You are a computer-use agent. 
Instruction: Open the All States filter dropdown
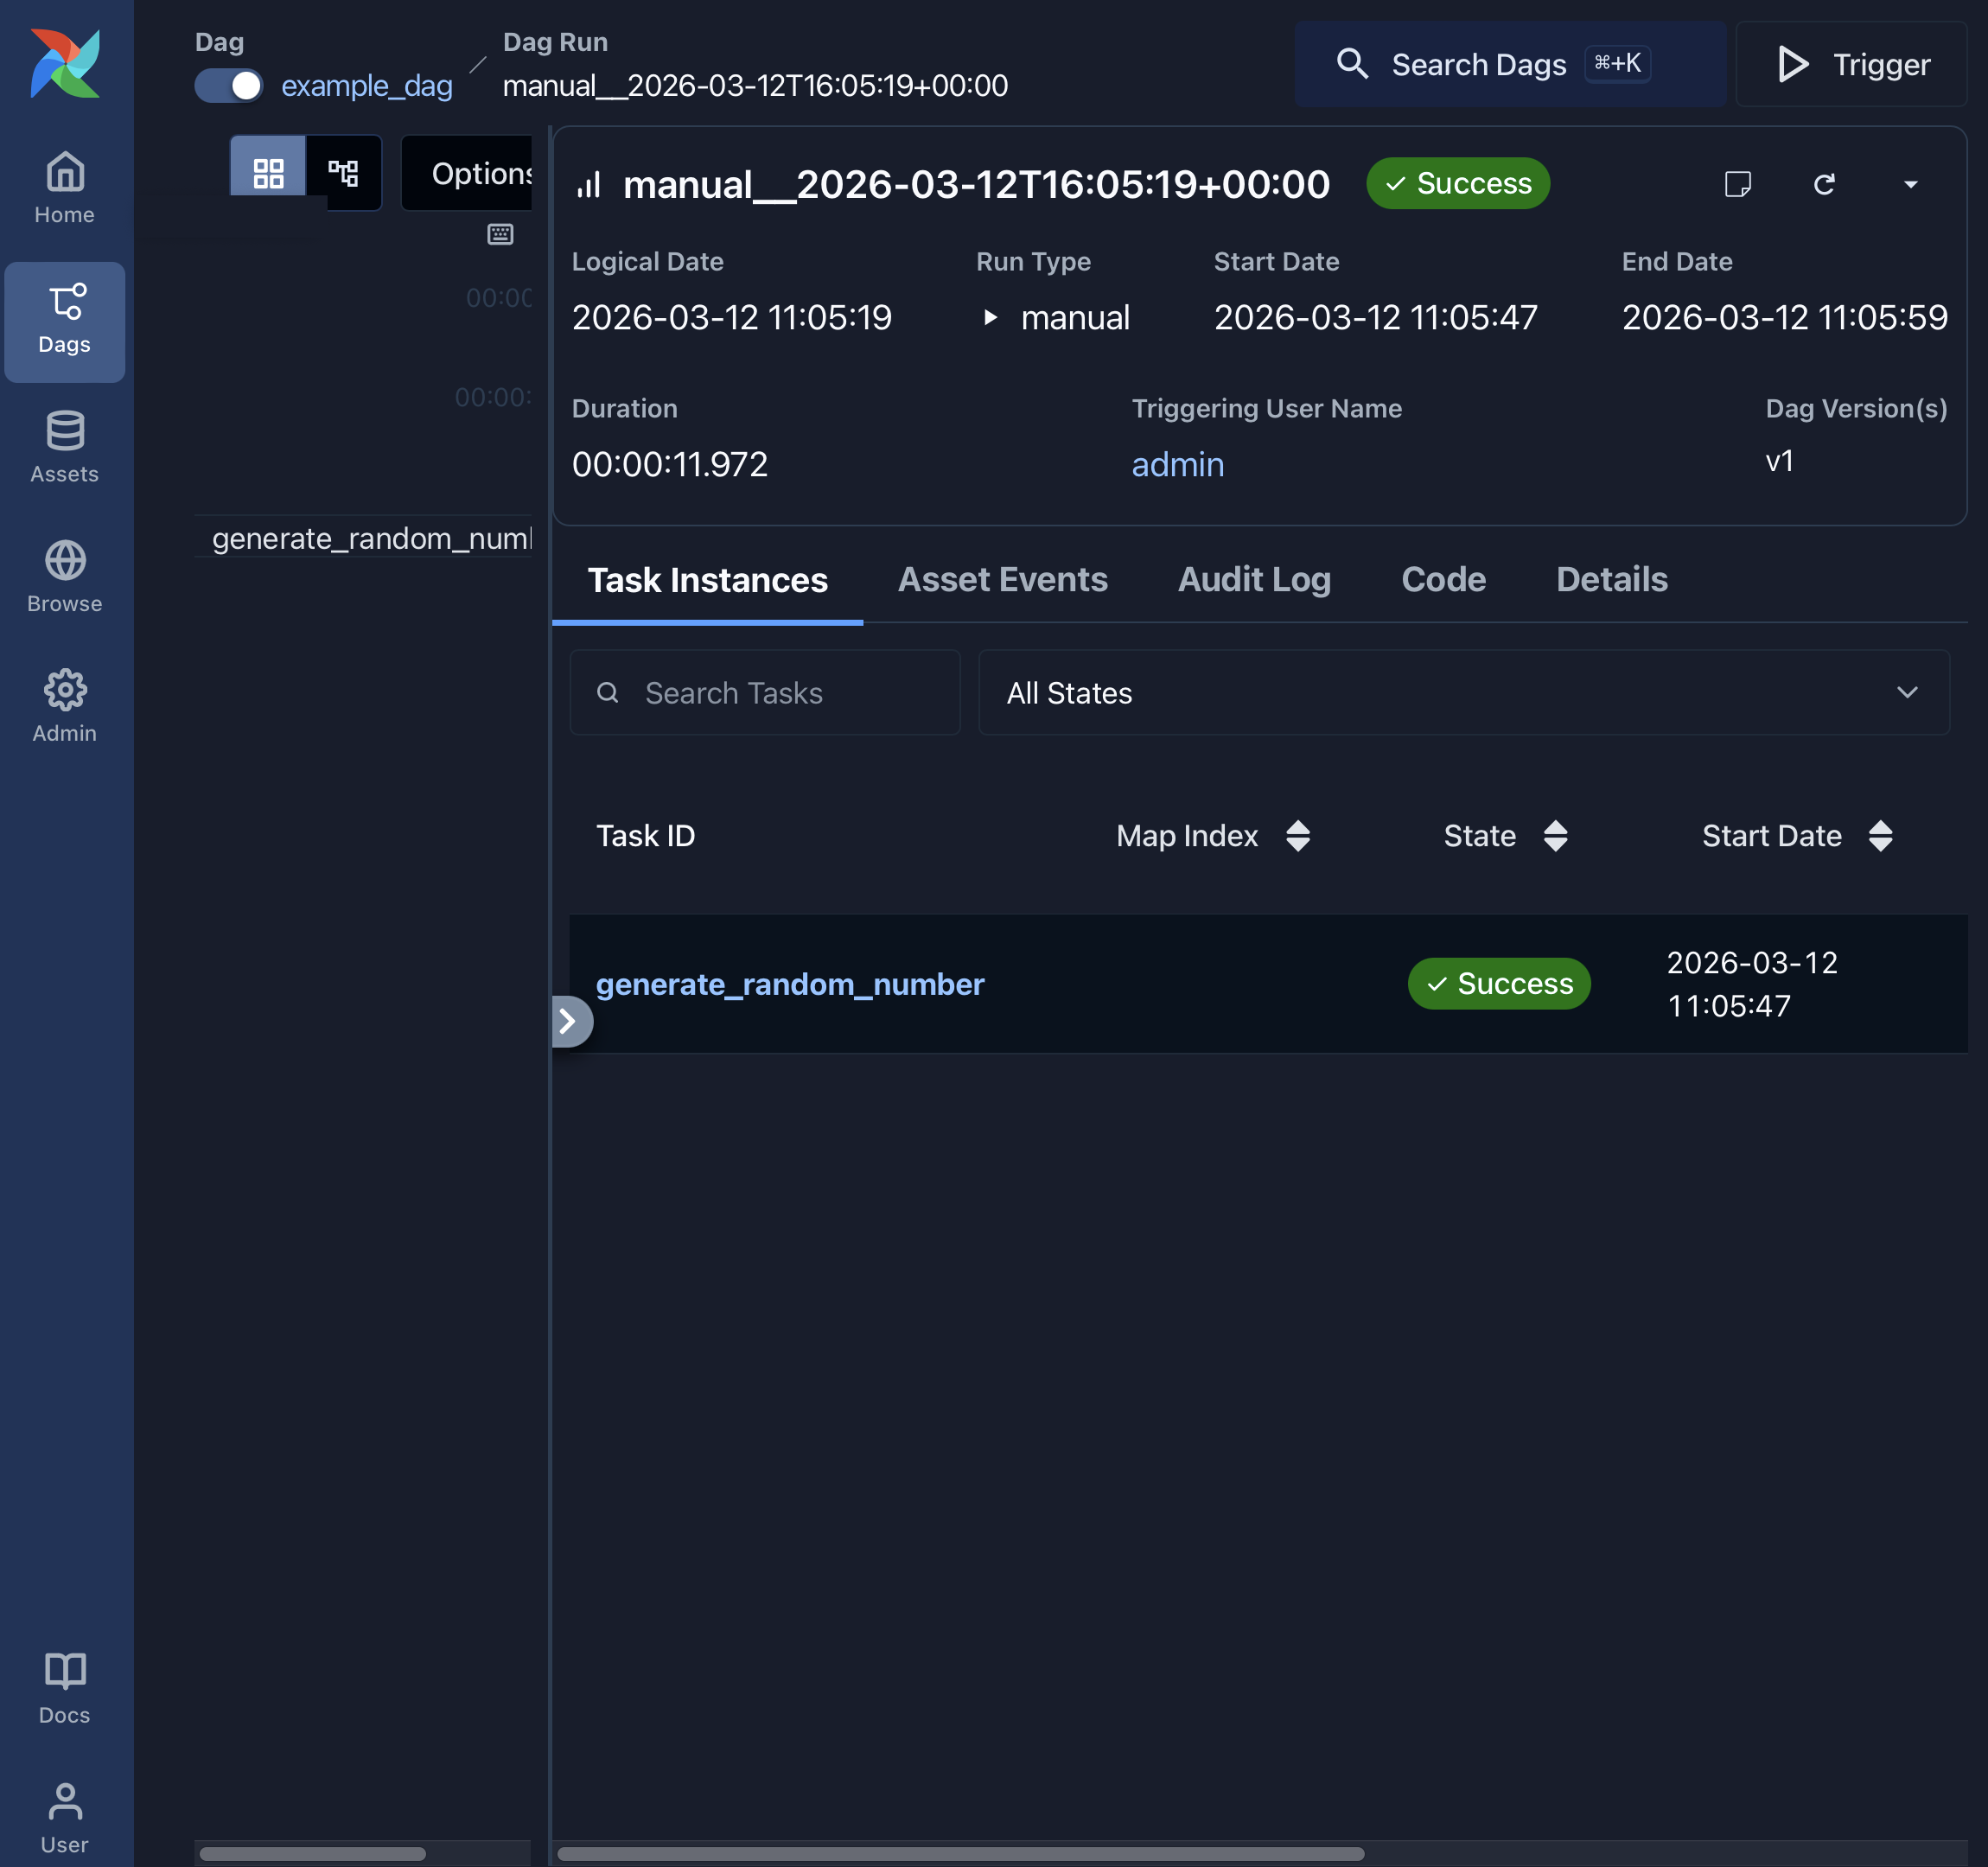click(x=1464, y=693)
